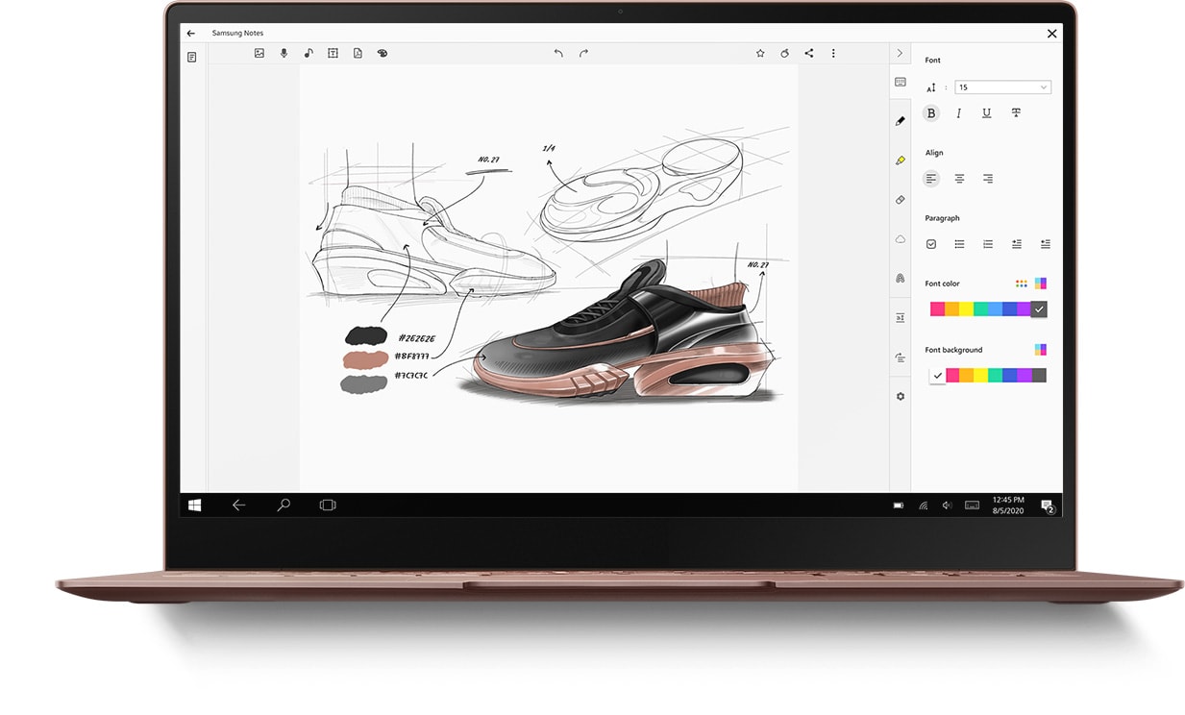
Task: Open the settings gear in sidebar
Action: (x=900, y=396)
